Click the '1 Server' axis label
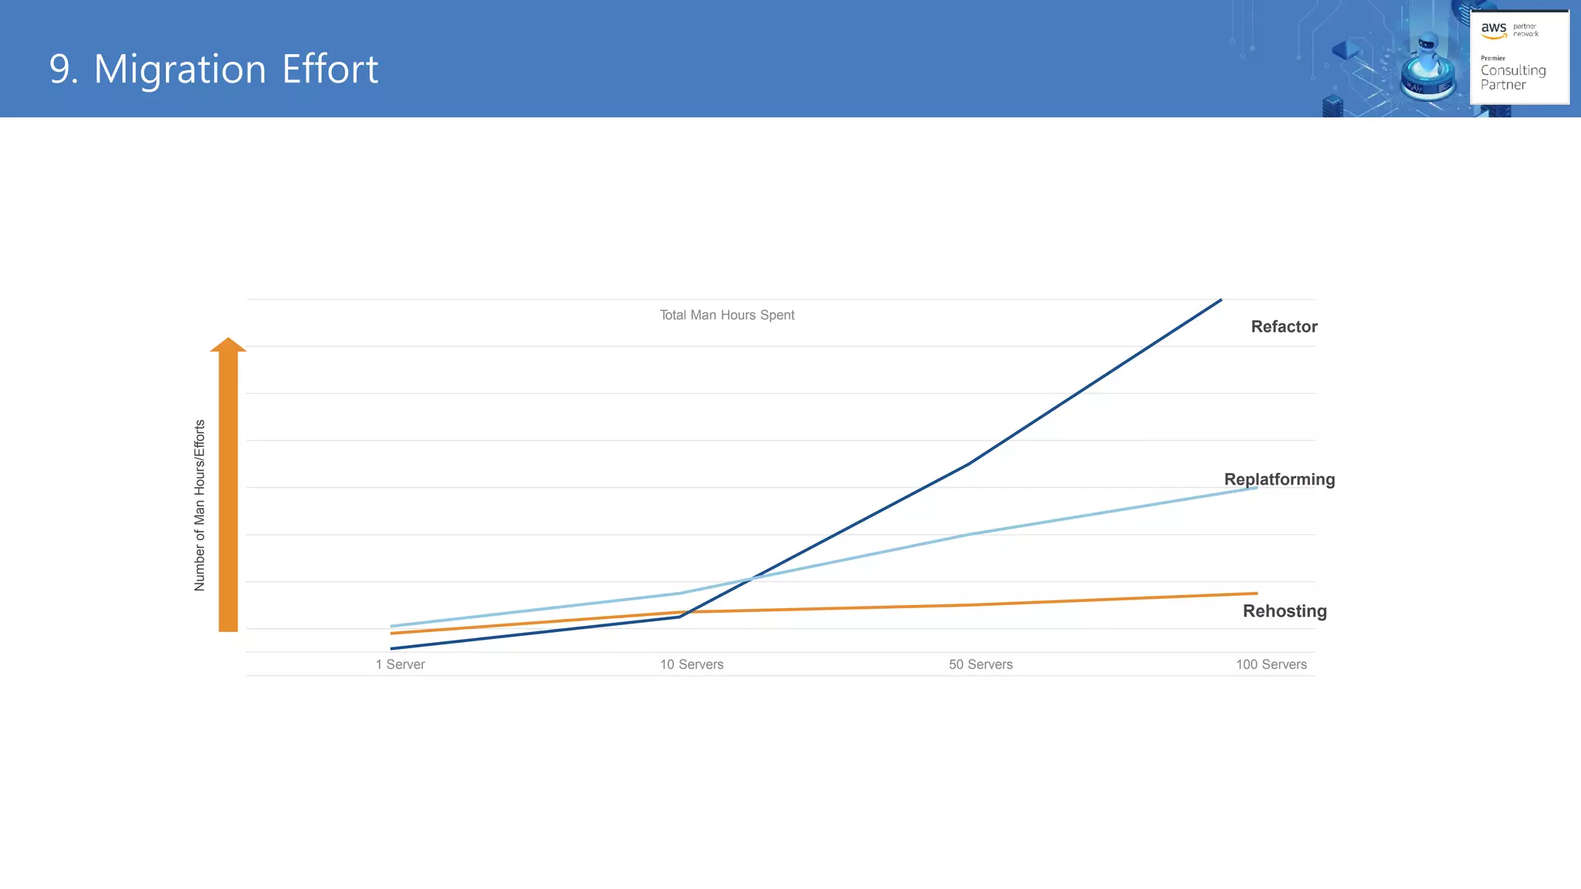Viewport: 1581px width, 889px height. [x=400, y=664]
